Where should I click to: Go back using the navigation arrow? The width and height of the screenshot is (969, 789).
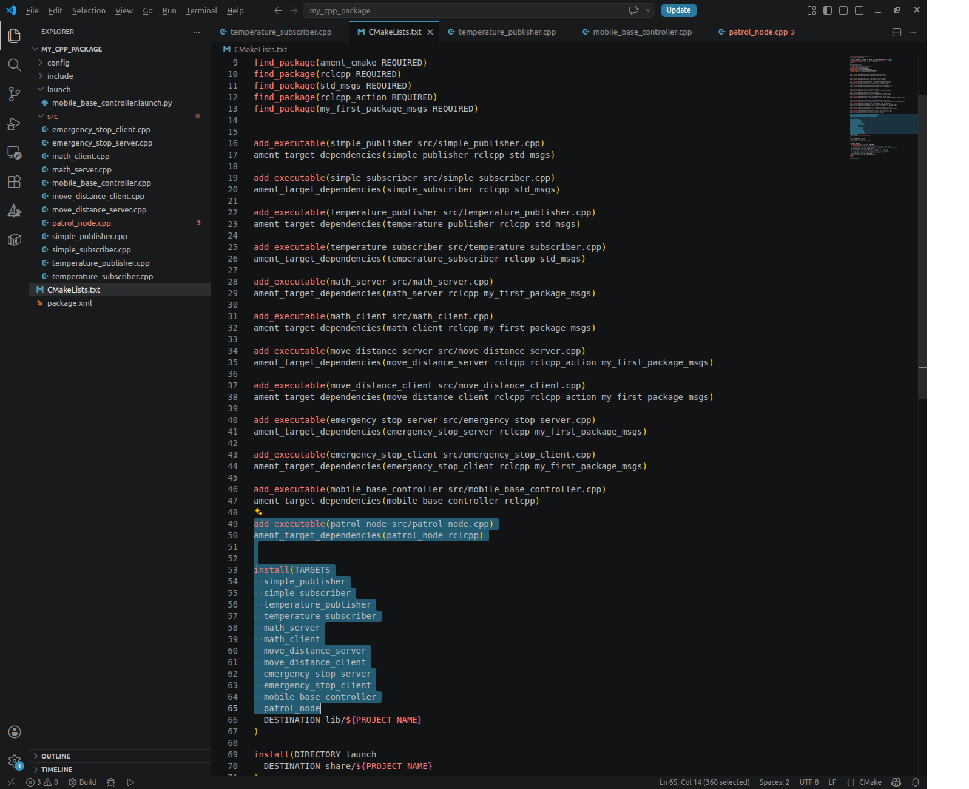(x=278, y=10)
